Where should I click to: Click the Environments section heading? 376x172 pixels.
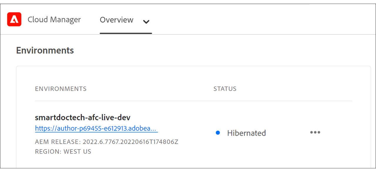pyautogui.click(x=45, y=50)
